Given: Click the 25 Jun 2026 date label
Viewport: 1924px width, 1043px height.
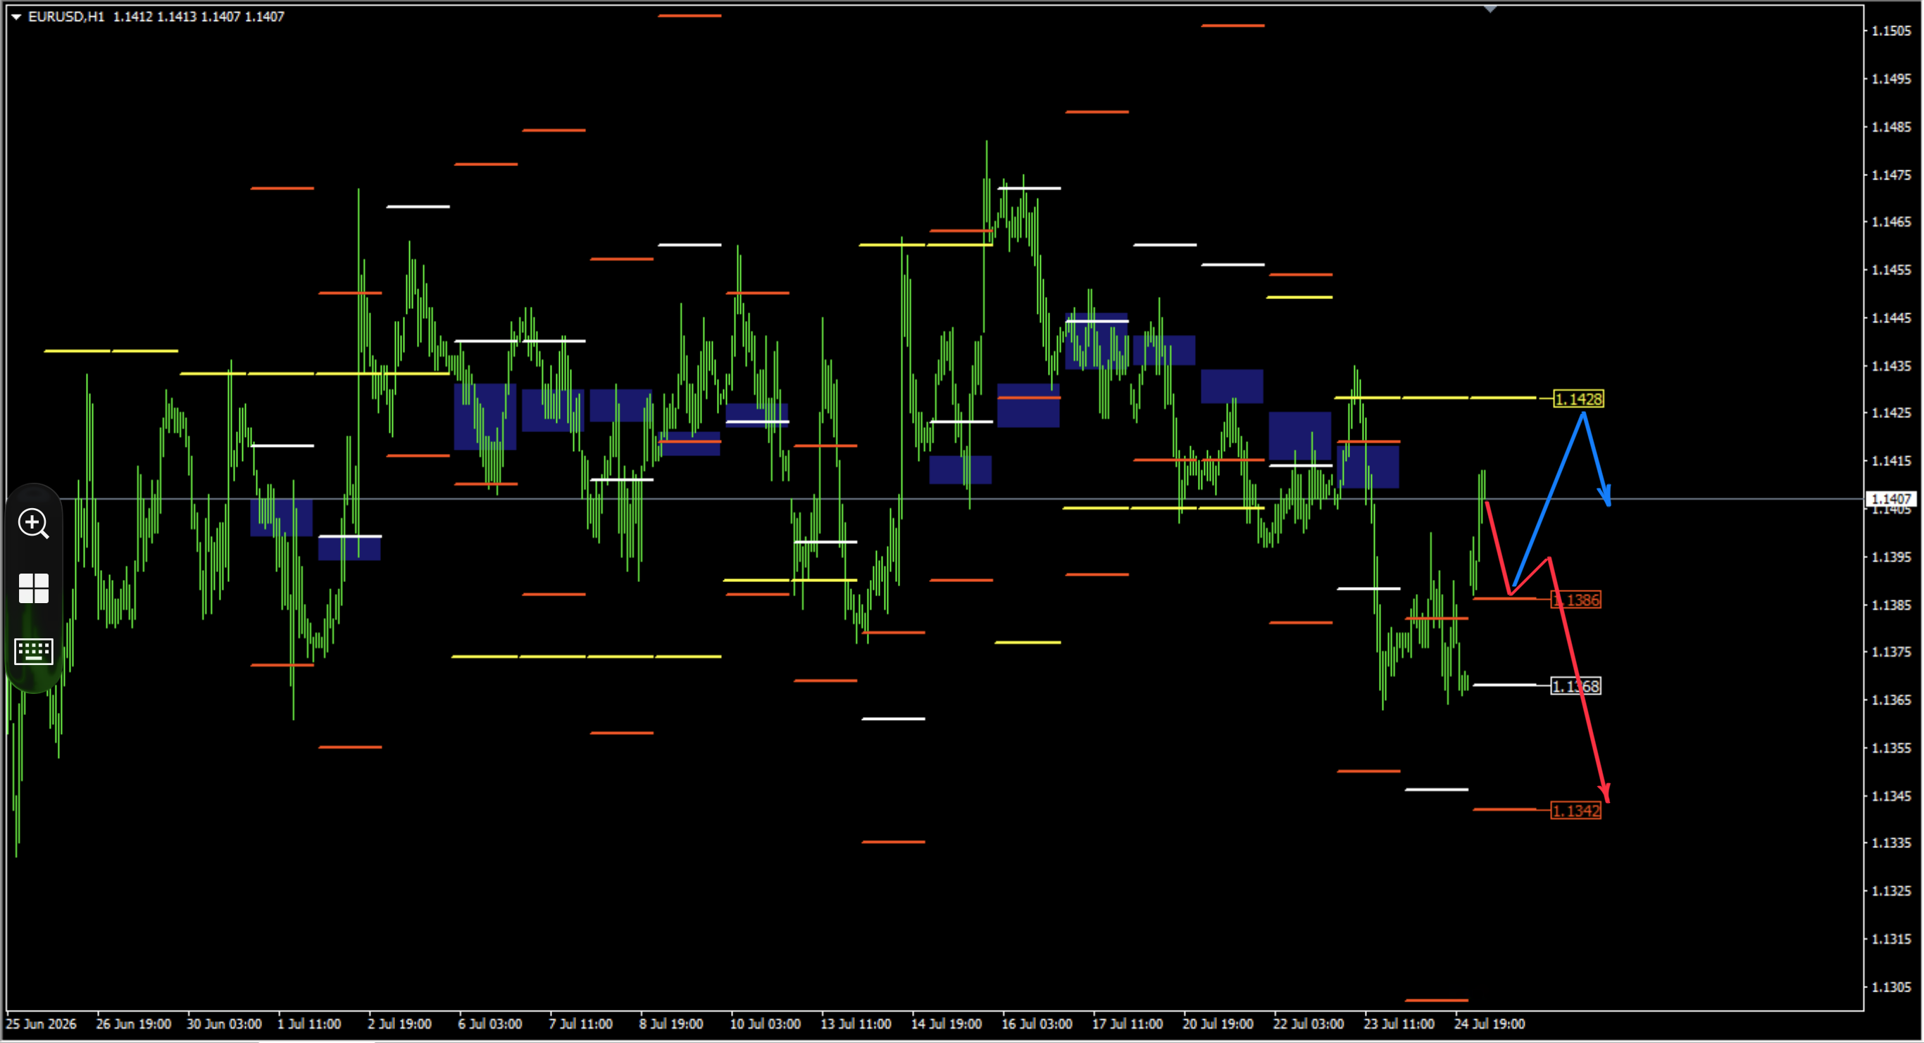Looking at the screenshot, I should [41, 1023].
